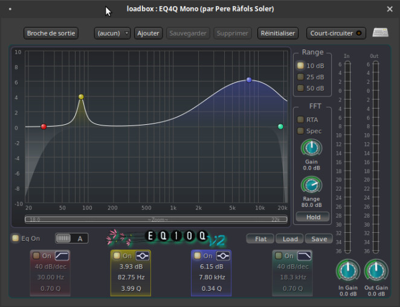Viewport: 400px width, 307px height.
Task: Click the green low-pass node on the curve
Action: coord(280,127)
